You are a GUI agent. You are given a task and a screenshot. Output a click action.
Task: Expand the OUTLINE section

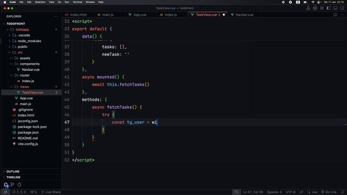point(13,172)
